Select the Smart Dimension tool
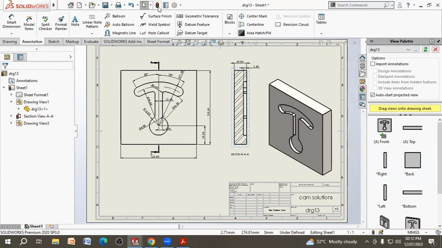Viewport: 442px width, 248px height. coord(11,21)
